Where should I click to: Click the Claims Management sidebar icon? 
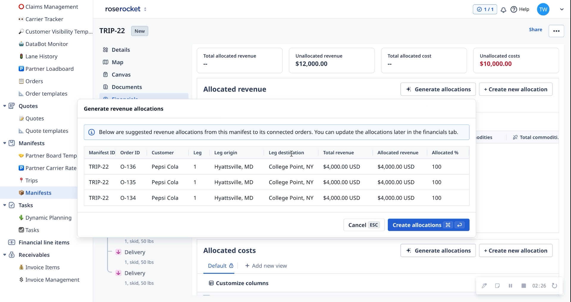(x=21, y=7)
